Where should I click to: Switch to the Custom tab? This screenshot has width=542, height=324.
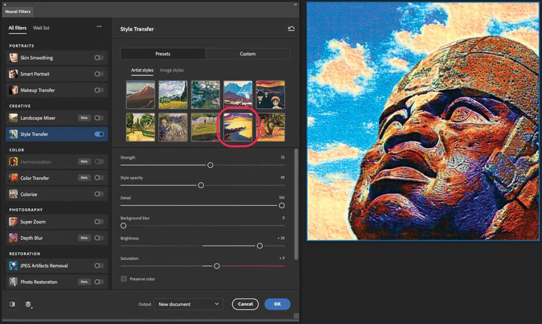point(247,54)
